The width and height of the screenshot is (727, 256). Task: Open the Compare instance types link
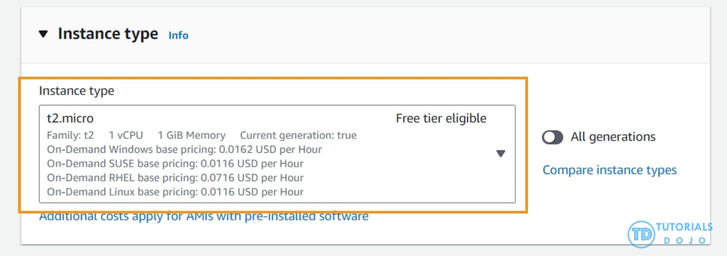(609, 170)
